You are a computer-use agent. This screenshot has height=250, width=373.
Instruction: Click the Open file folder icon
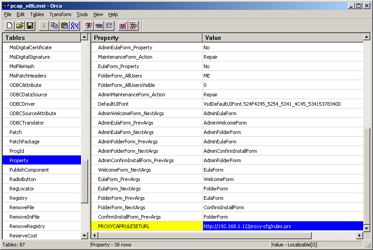[x=20, y=26]
